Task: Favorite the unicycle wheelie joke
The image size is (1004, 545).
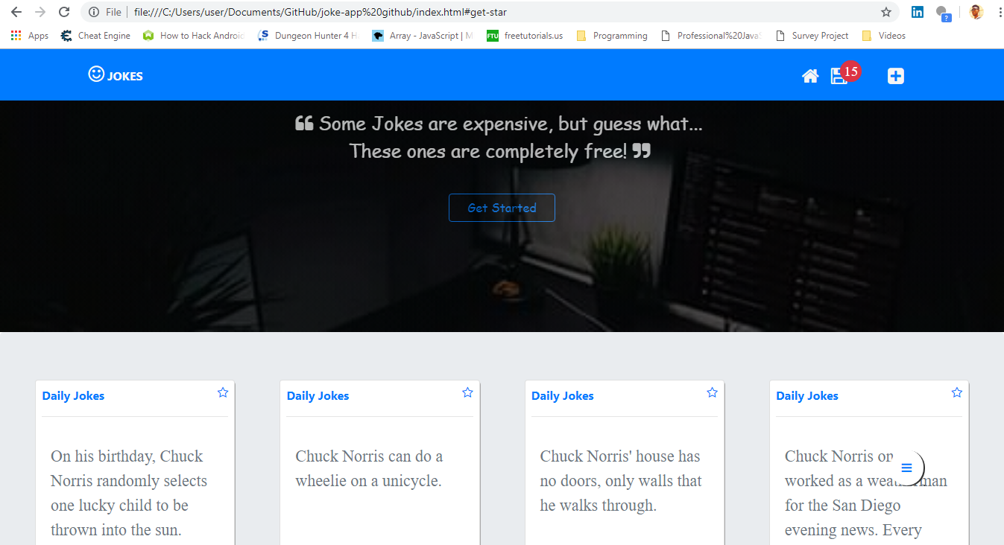Action: click(467, 392)
